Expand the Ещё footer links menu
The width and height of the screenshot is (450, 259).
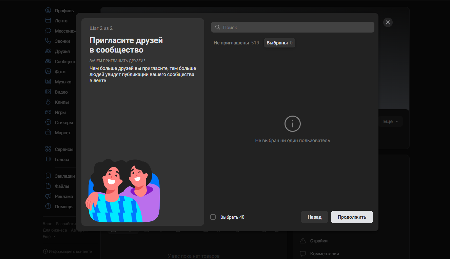[49, 237]
